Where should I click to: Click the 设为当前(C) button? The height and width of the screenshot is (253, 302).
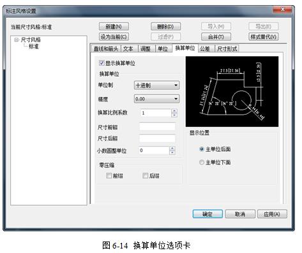click(x=114, y=37)
